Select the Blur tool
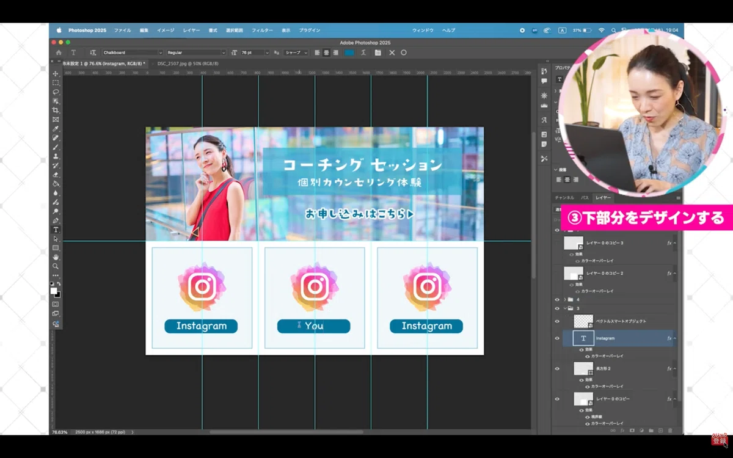Screen dimensions: 733x458 (56, 193)
